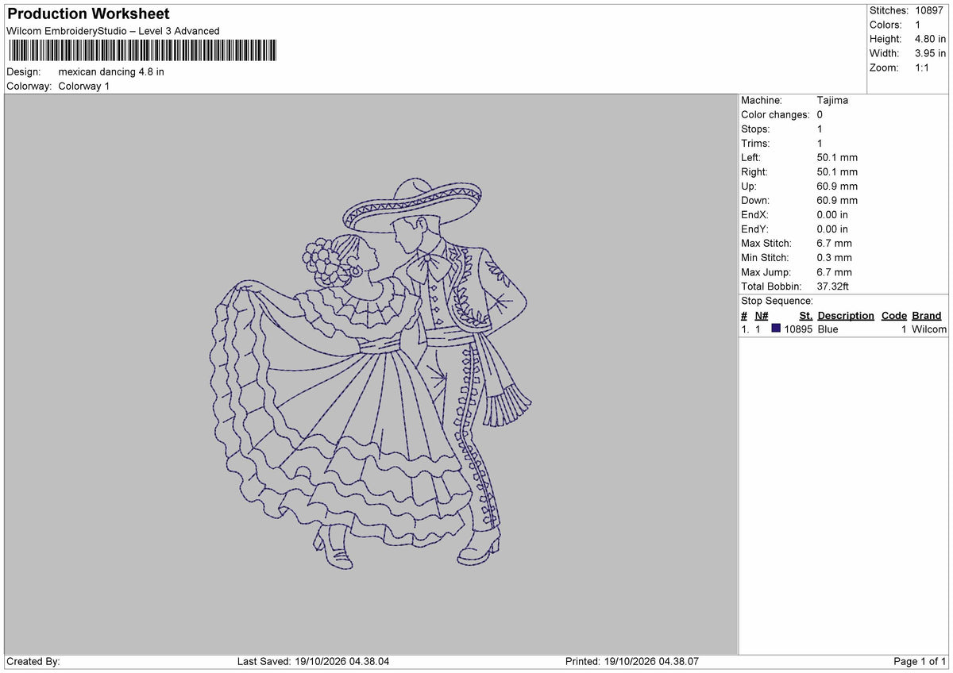Screen dimensions: 953x673
Task: Click the St. column header
Action: tap(805, 315)
